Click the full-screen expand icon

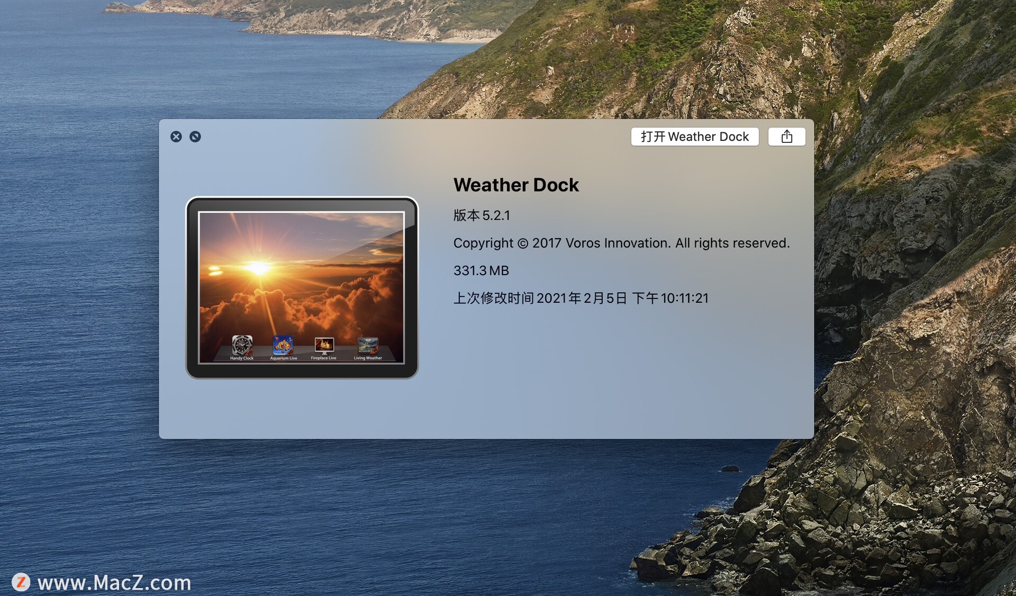[x=195, y=137]
